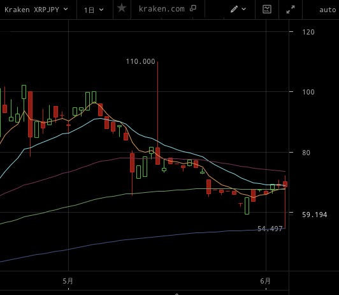Click the chart indicators icon
Screen dimensions: 339x295
(267, 9)
